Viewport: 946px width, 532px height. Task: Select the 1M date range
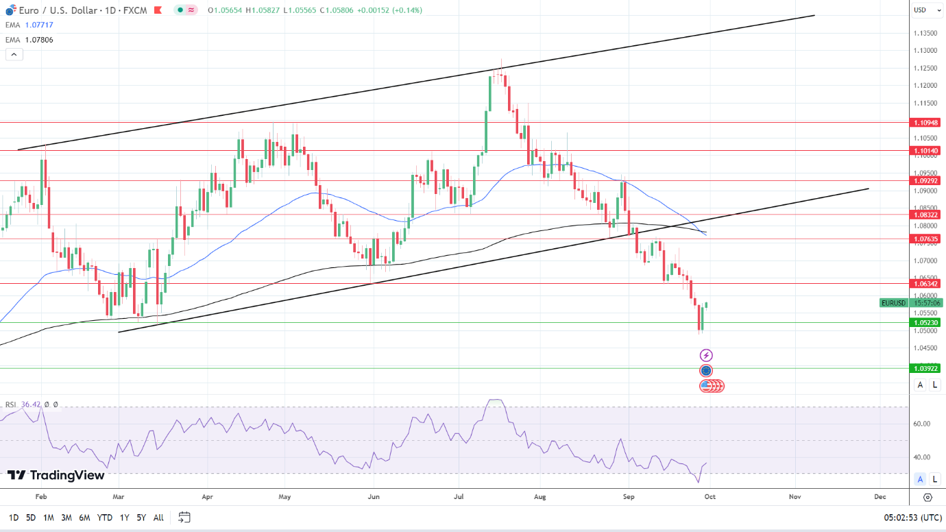click(x=49, y=518)
